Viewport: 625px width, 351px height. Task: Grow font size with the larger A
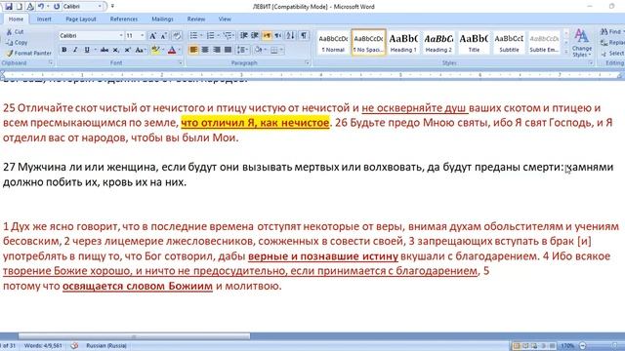click(x=152, y=36)
